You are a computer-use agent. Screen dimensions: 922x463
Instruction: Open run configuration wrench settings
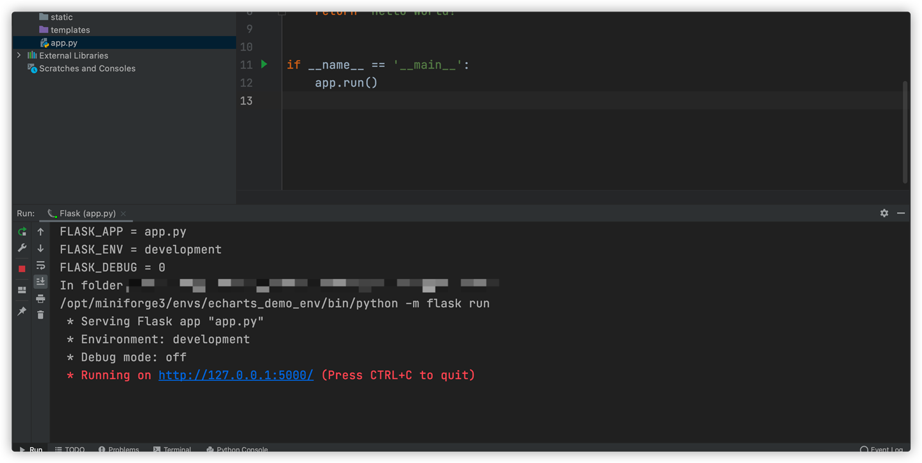[x=22, y=248]
